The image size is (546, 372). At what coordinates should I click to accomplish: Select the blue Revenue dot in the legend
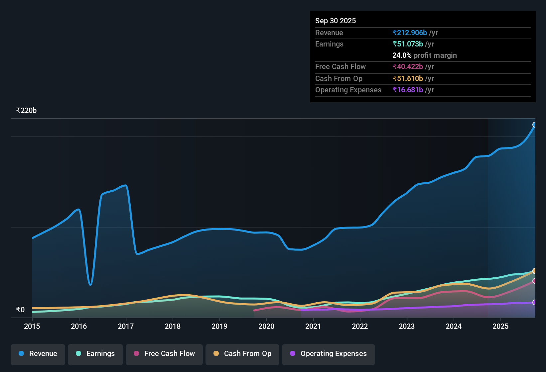[21, 354]
